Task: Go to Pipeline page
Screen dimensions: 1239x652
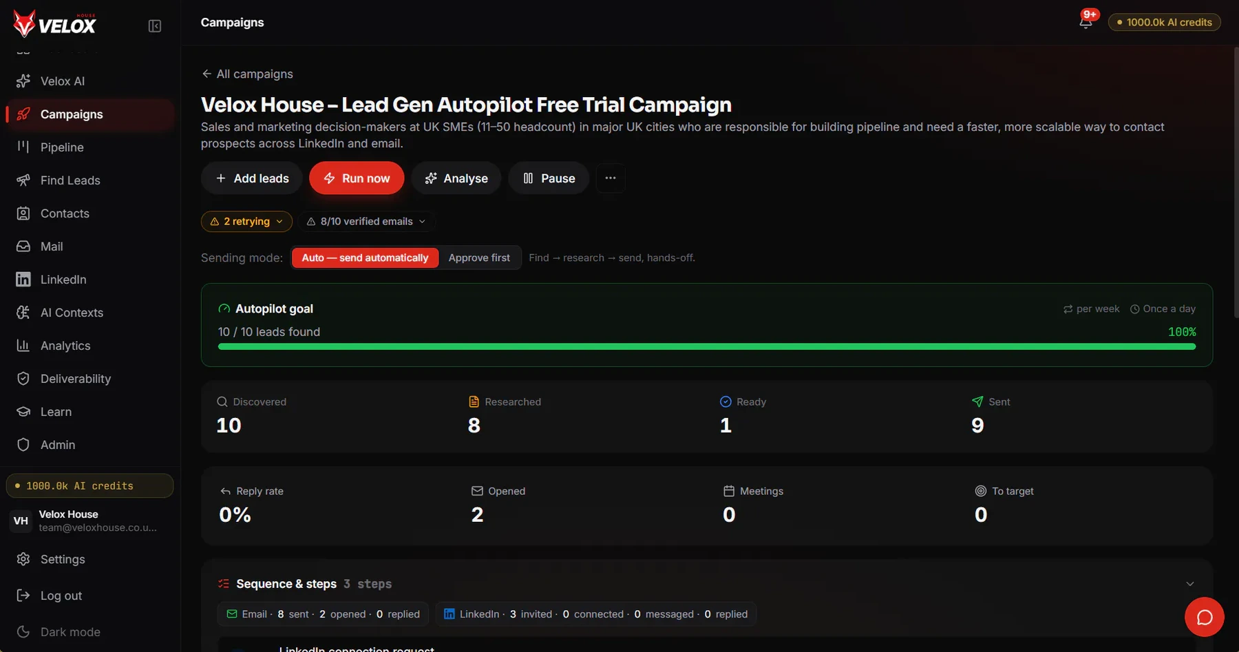Action: pyautogui.click(x=90, y=147)
